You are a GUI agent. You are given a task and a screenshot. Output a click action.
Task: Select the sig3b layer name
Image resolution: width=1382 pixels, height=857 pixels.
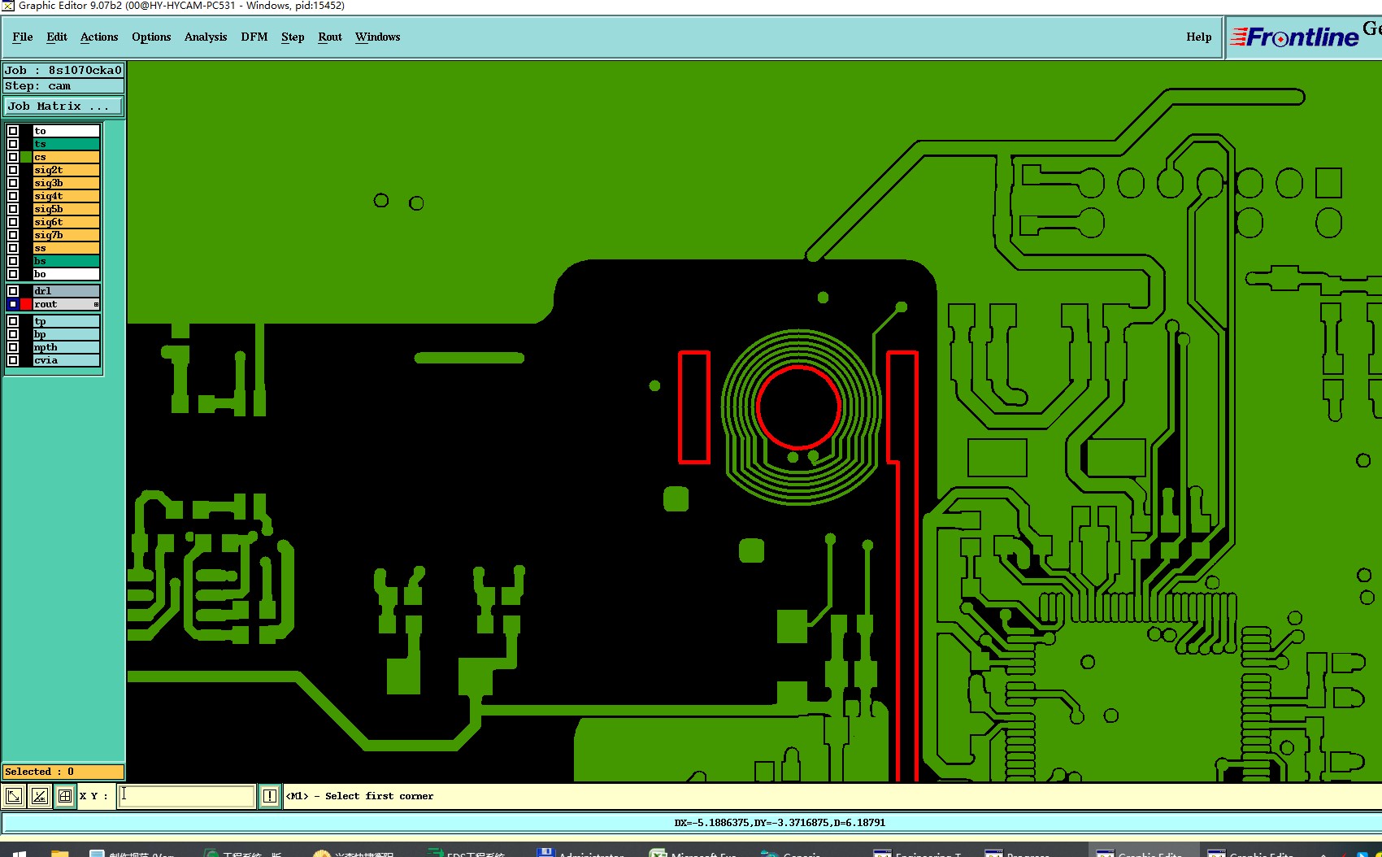[x=66, y=183]
